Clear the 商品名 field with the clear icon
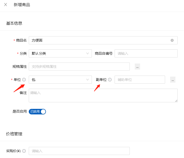184x158 pixels. click(x=172, y=40)
